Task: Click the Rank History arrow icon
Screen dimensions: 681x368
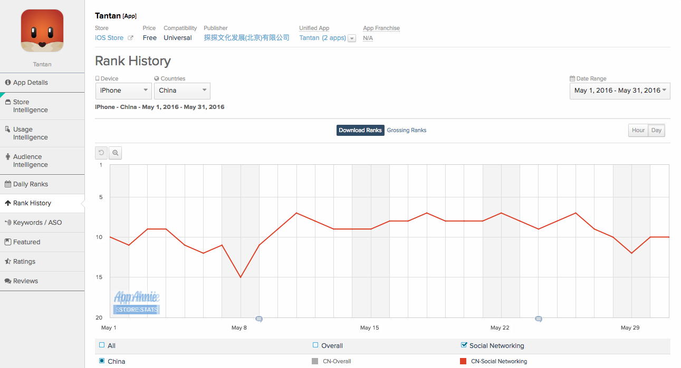Action: click(8, 203)
